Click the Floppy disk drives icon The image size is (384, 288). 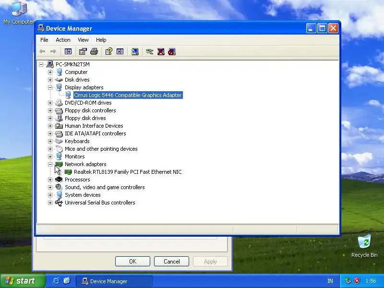[x=59, y=118]
